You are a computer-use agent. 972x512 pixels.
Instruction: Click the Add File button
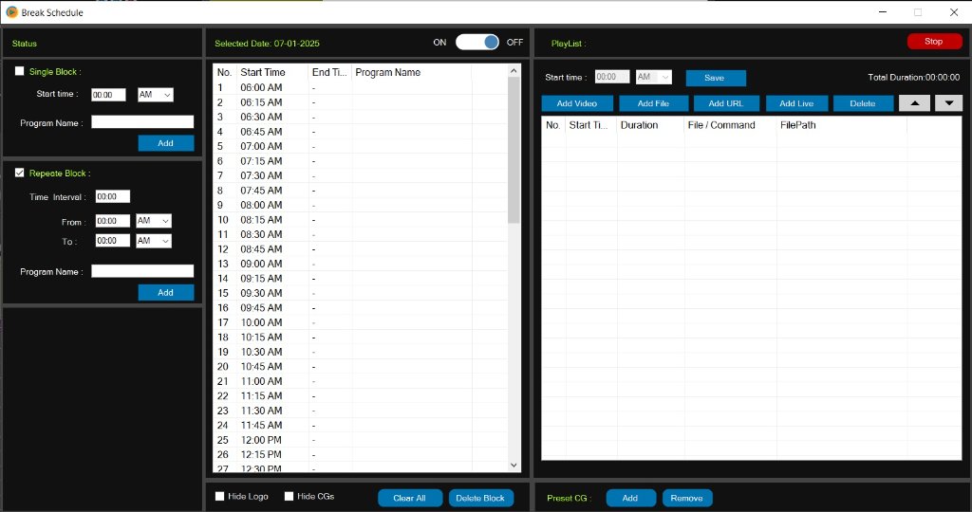coord(653,103)
